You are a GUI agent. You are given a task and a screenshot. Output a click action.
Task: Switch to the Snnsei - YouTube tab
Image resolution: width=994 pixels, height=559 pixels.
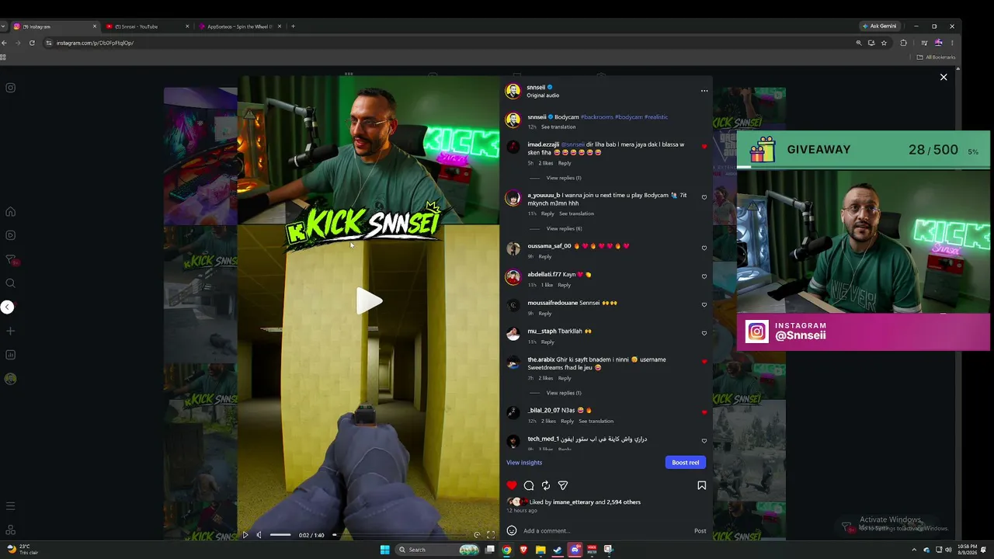148,26
